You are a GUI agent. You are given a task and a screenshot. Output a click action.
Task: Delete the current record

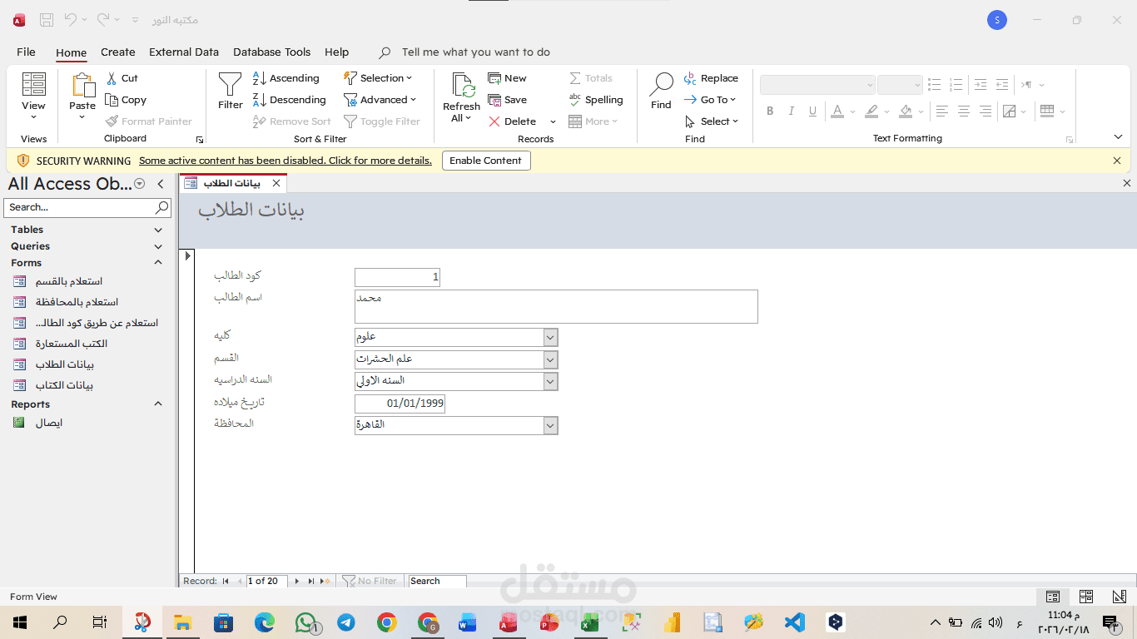pyautogui.click(x=513, y=121)
